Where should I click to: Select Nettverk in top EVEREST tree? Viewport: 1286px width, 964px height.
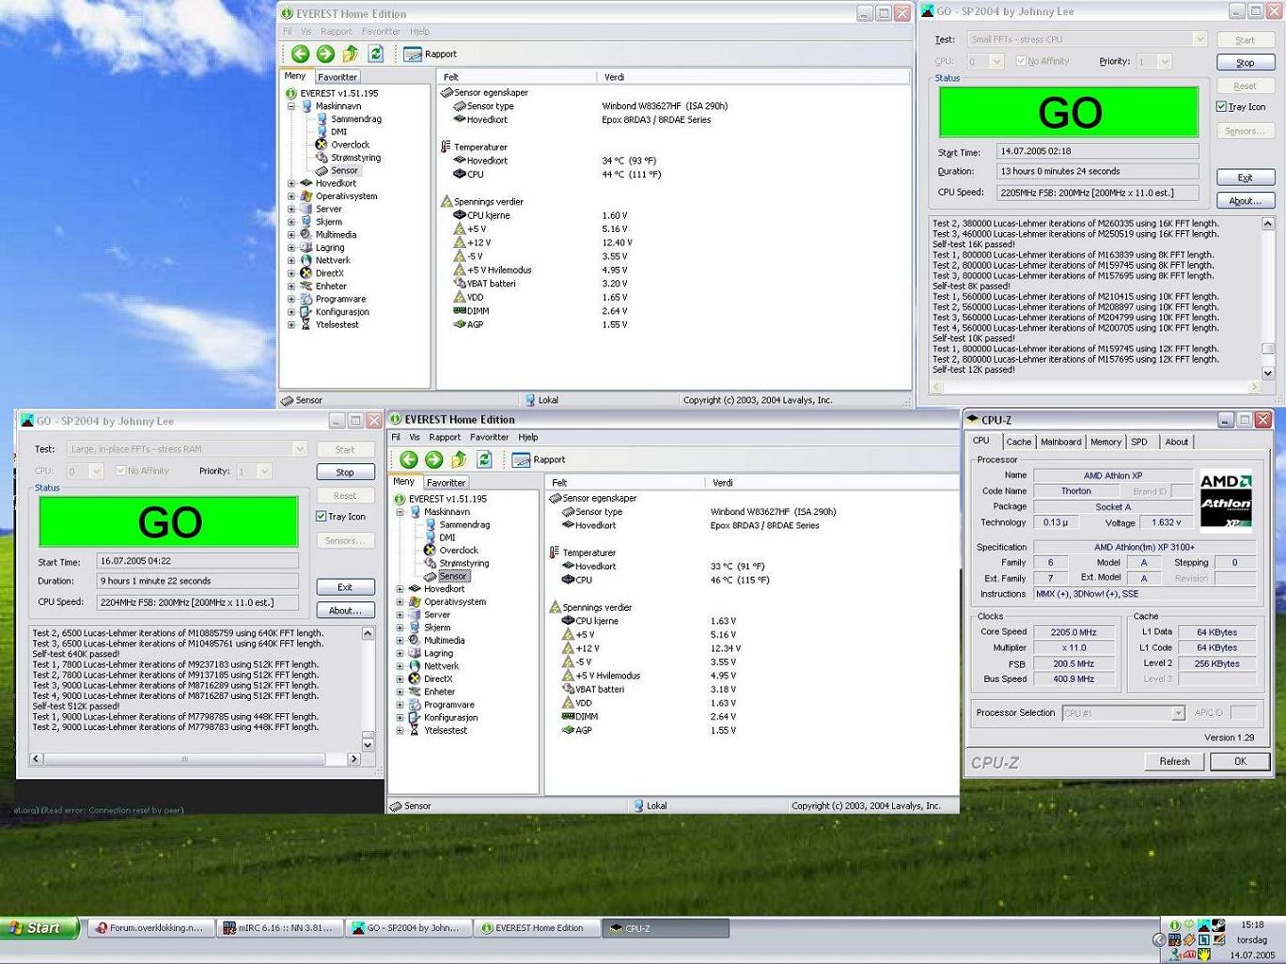point(332,260)
